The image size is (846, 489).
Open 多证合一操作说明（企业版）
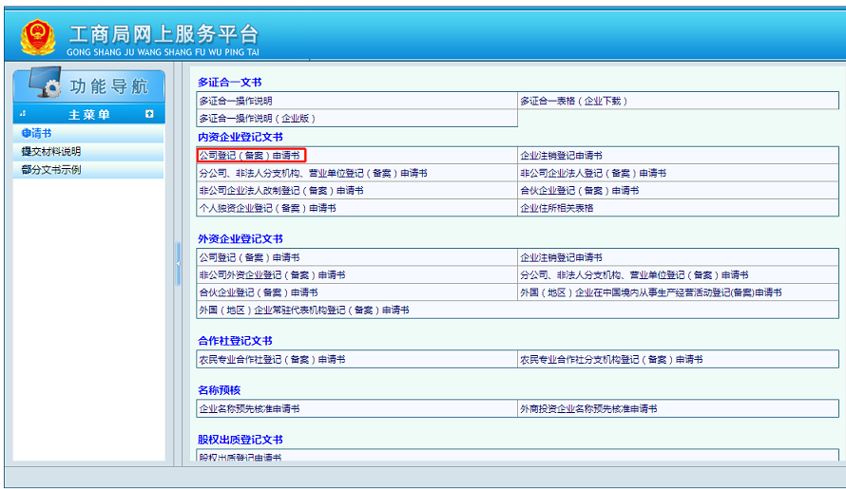pyautogui.click(x=258, y=118)
